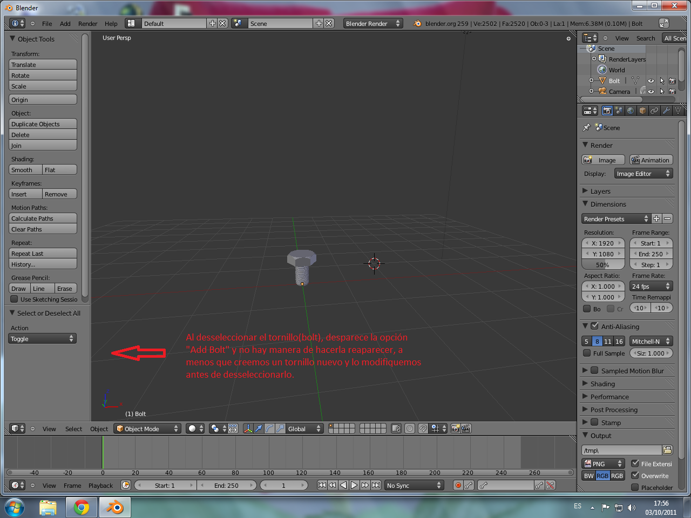This screenshot has height=518, width=691.
Task: Enable Sampled Motion Blur checkbox
Action: [594, 370]
